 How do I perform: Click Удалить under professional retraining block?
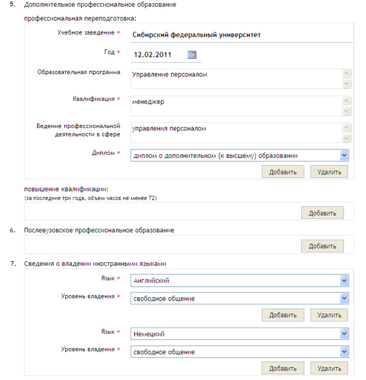click(x=329, y=172)
